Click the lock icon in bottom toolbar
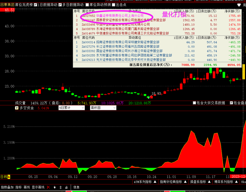The width and height of the screenshot is (246, 192). 66,187
